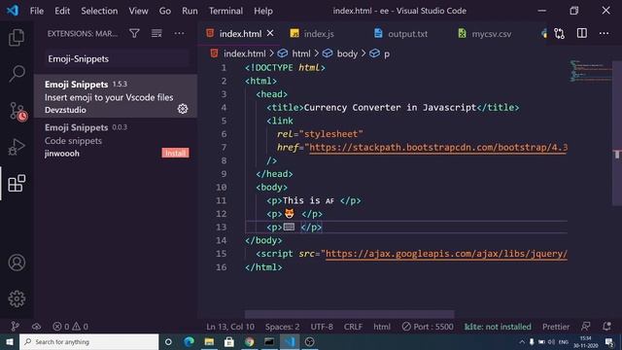Click p in the breadcrumb
The width and height of the screenshot is (622, 350).
tap(387, 54)
